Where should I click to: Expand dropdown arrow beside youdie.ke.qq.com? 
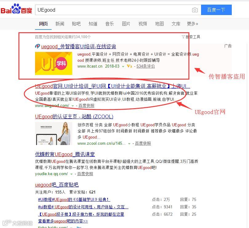(x=71, y=174)
